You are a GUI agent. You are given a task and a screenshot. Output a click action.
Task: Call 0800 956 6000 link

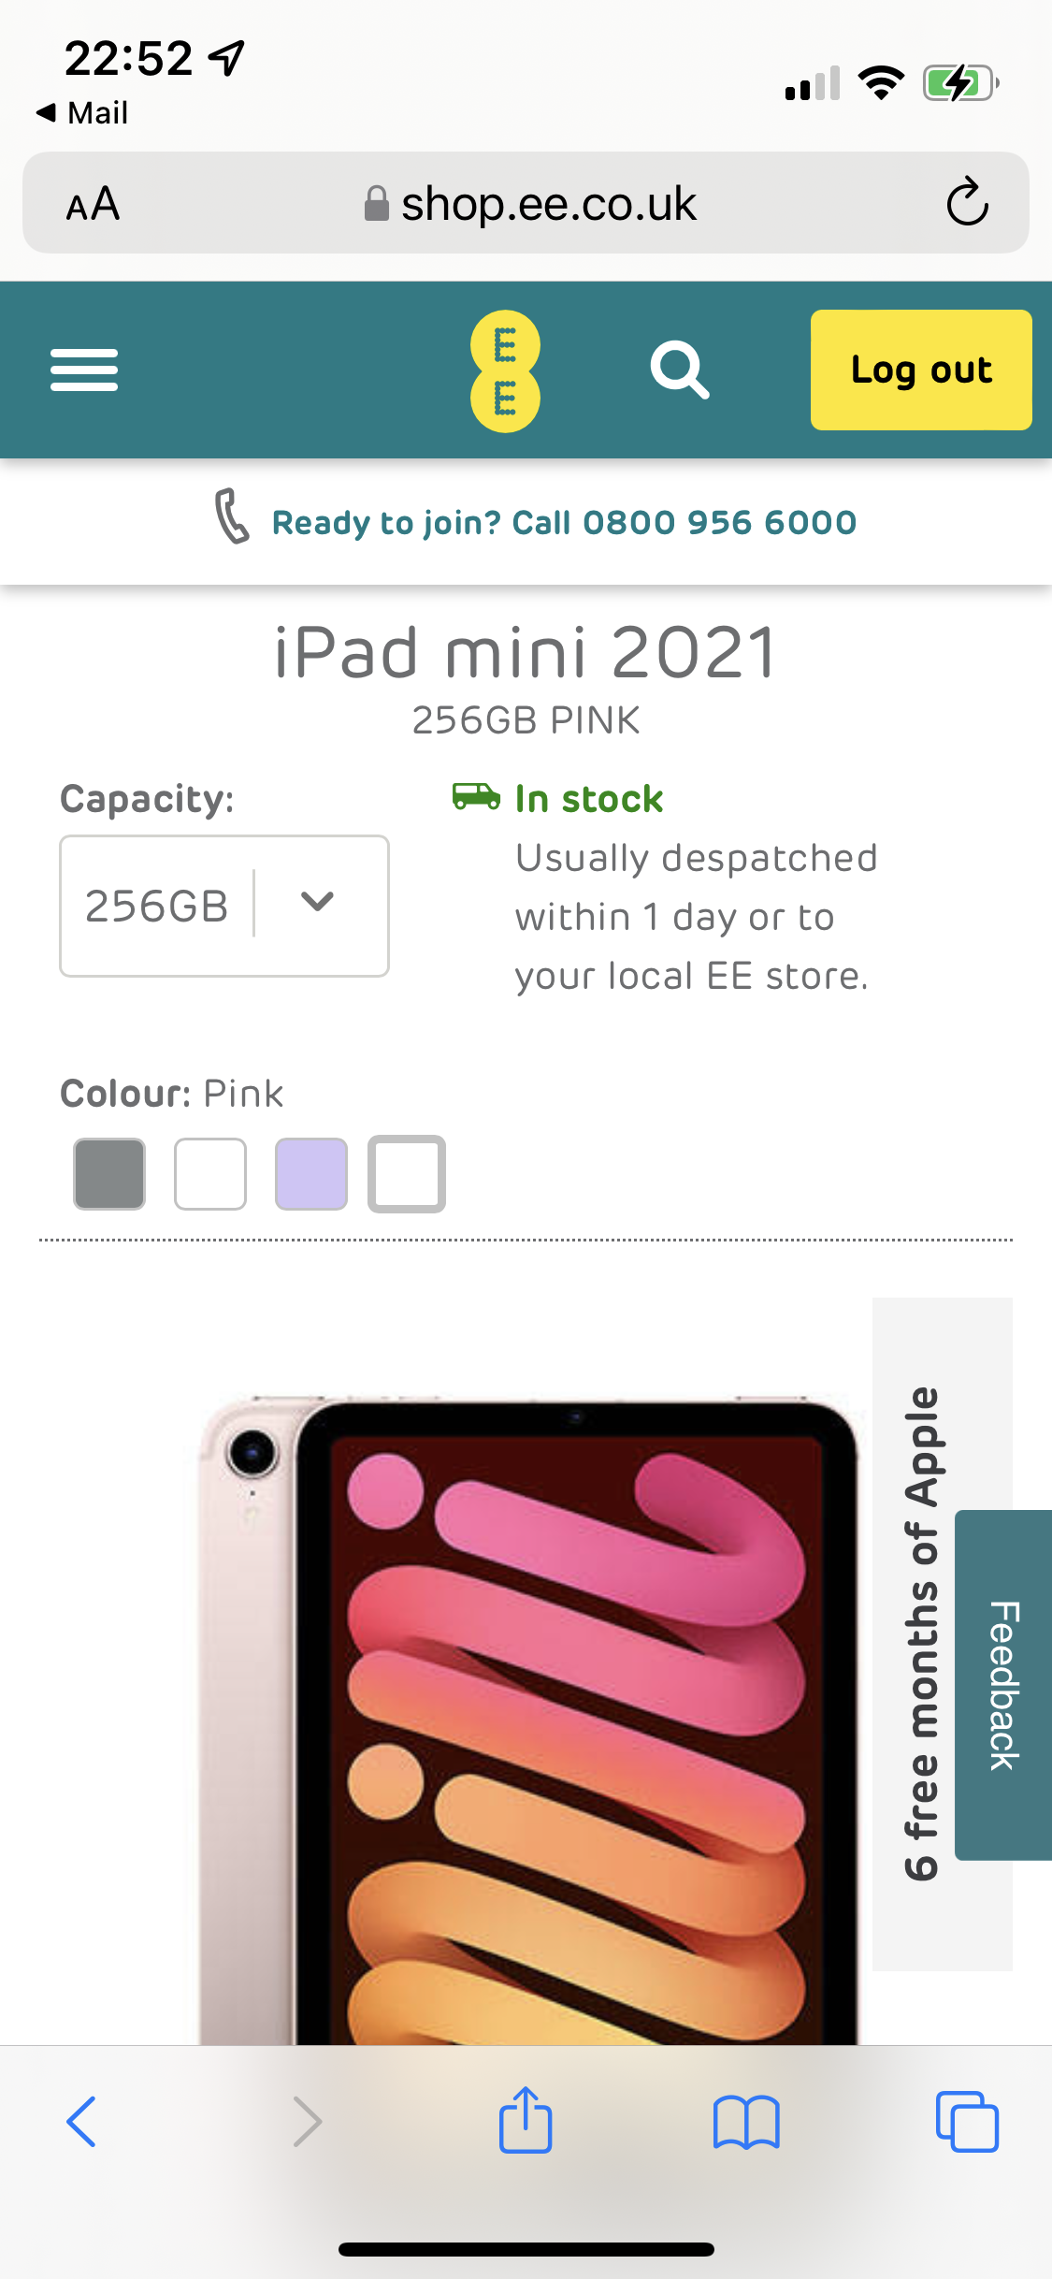point(564,522)
